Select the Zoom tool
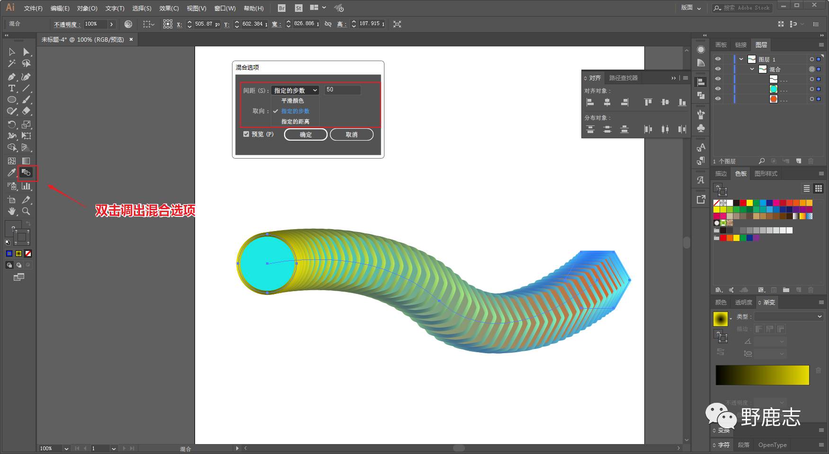This screenshot has width=829, height=454. coord(27,211)
